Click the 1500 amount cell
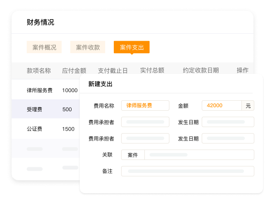Screen dimensions: 275x201 [x=69, y=129]
